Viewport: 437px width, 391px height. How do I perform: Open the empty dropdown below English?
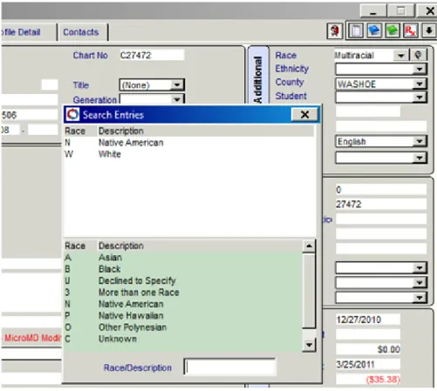420,158
